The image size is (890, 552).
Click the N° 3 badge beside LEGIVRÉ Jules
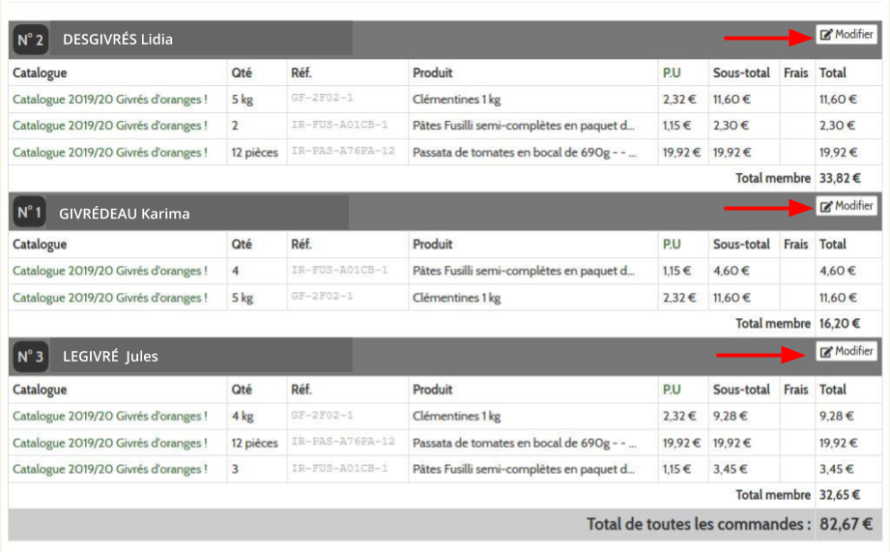pyautogui.click(x=30, y=357)
